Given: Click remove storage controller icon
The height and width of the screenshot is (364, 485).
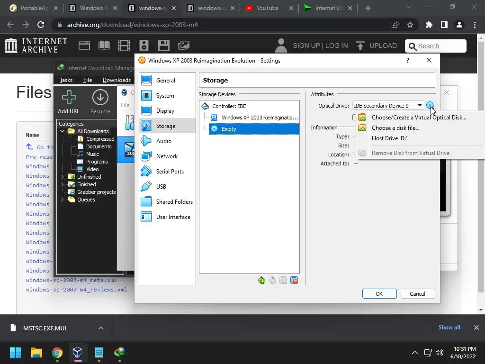Looking at the screenshot, I should 272,281.
